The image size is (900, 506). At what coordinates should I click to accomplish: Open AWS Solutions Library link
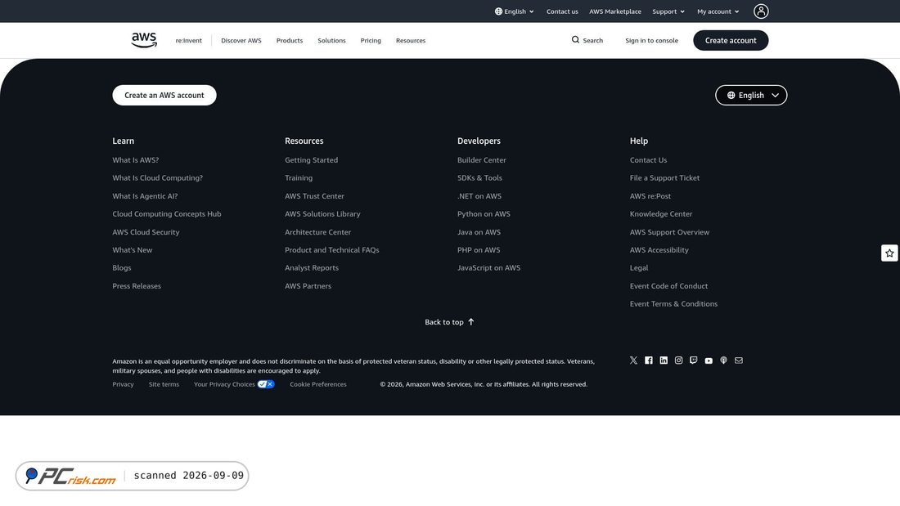(x=322, y=214)
